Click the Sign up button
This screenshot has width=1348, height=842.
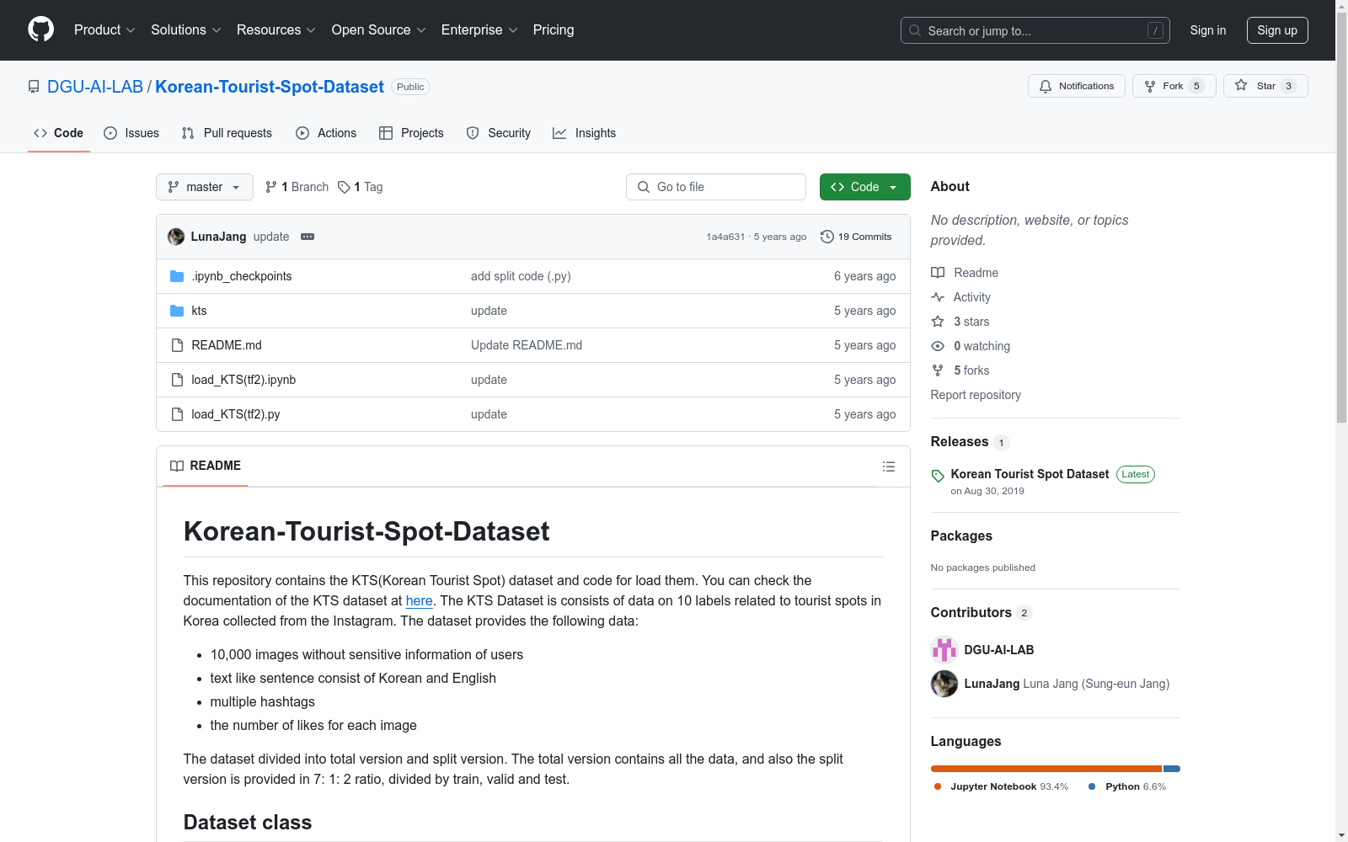click(1277, 30)
